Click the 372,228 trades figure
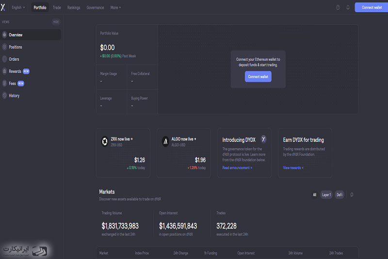Screen dimensions: 388x259 tap(226, 226)
